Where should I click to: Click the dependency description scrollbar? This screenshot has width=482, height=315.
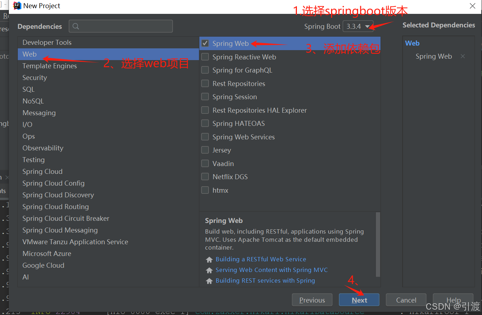[378, 244]
